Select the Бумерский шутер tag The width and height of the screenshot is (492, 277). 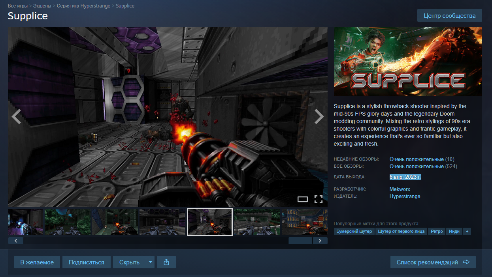[354, 231]
